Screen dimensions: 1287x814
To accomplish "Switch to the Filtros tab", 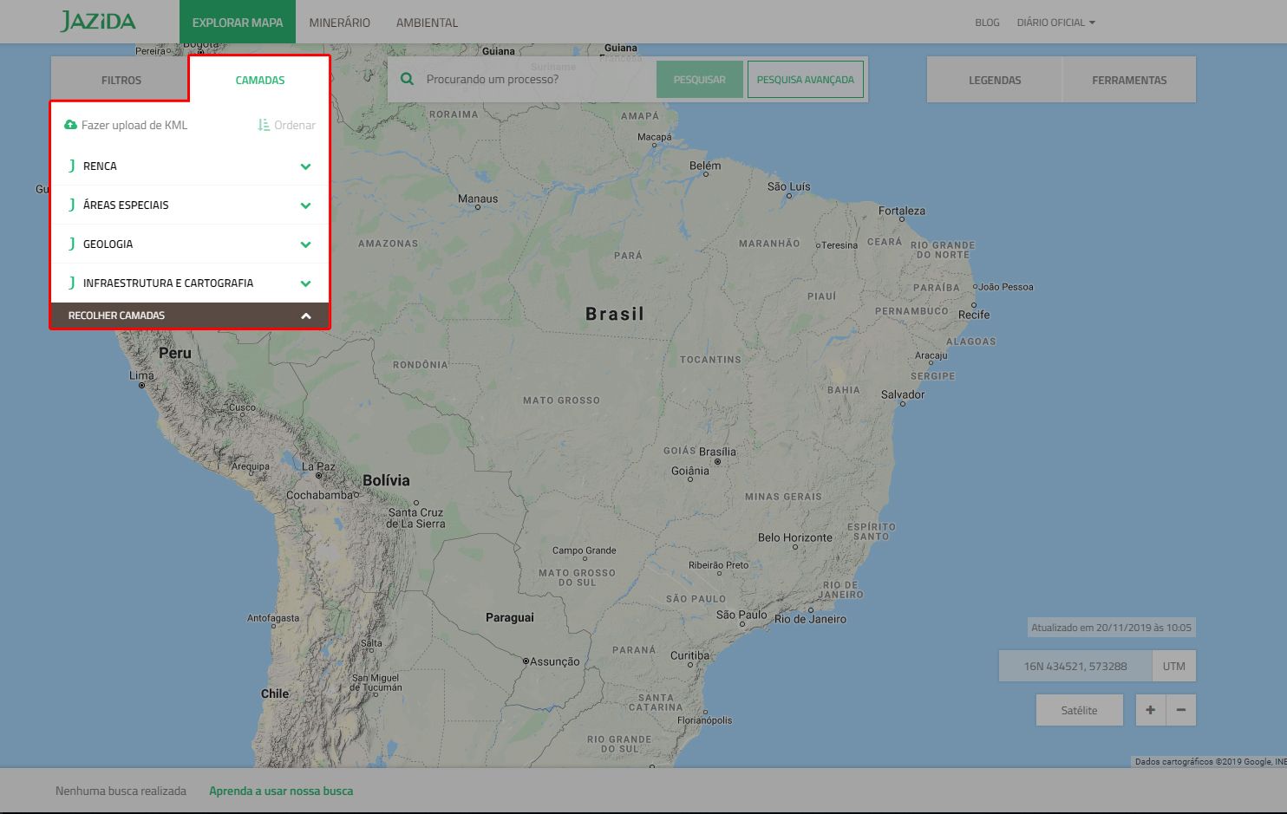I will tap(121, 80).
